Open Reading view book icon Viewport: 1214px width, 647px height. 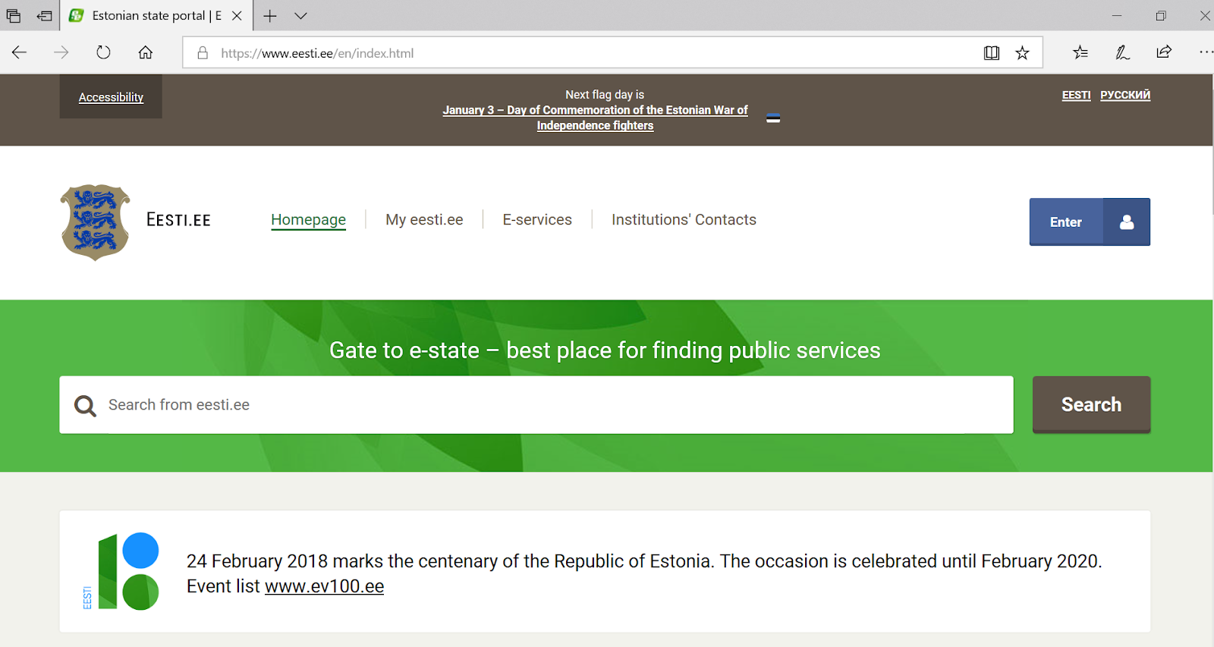point(992,53)
